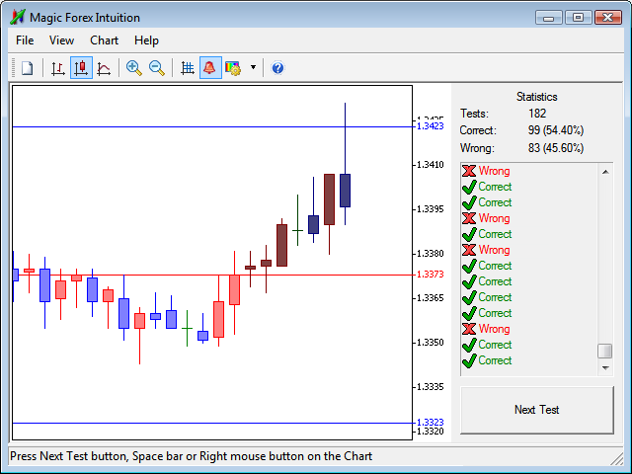The height and width of the screenshot is (474, 632).
Task: Click the 1.3350 axis price label
Action: pos(431,343)
